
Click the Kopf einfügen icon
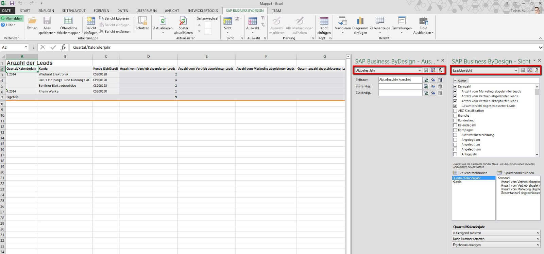324,21
